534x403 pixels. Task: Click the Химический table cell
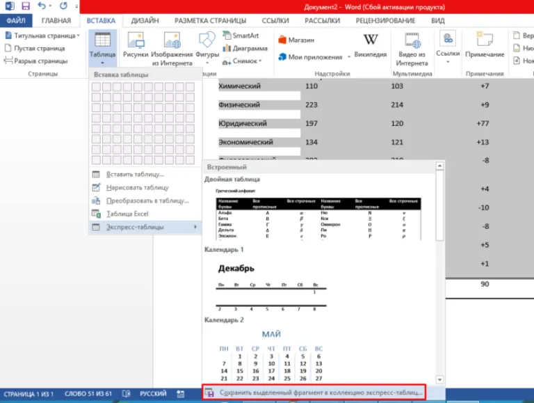click(x=239, y=86)
